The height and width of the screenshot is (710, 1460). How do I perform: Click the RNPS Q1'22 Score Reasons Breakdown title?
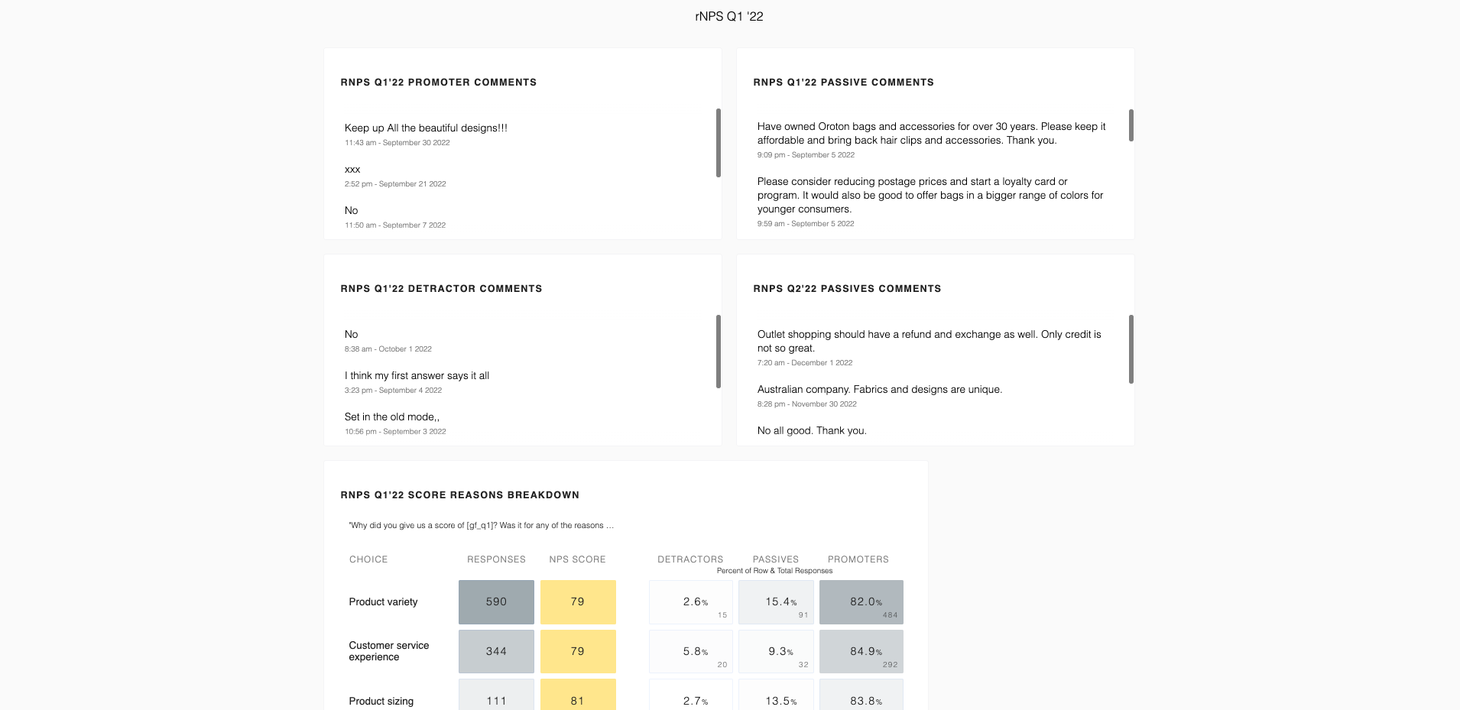[460, 495]
